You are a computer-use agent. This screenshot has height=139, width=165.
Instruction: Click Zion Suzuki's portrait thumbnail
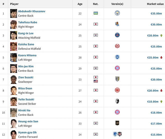(14, 79)
